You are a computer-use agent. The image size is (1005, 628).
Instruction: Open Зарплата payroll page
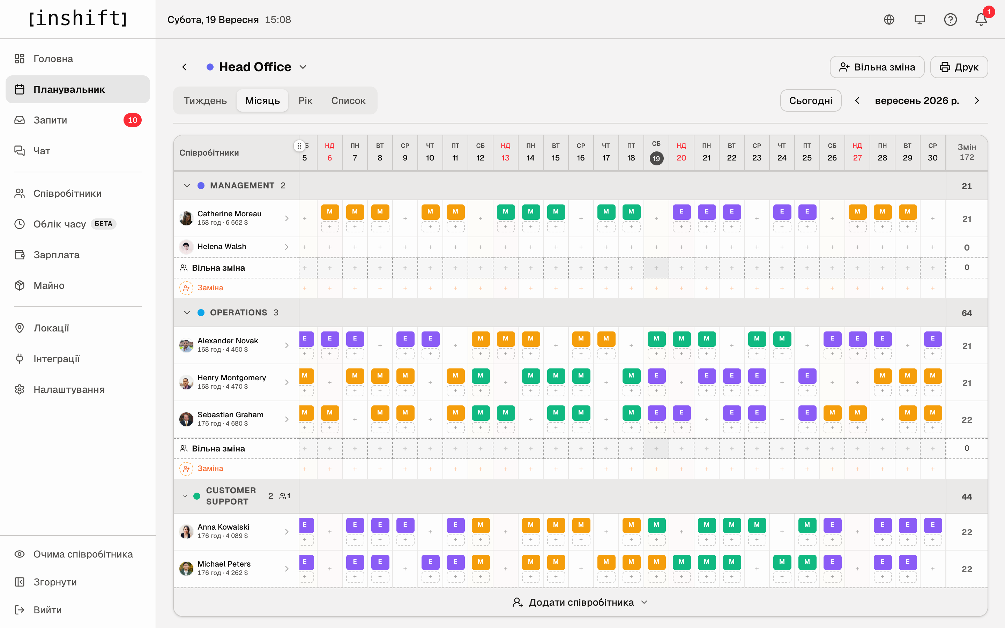point(78,255)
